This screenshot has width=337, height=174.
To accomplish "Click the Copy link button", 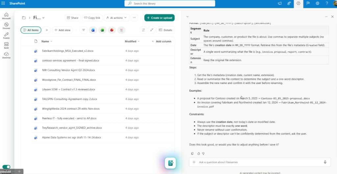I will pos(92,18).
